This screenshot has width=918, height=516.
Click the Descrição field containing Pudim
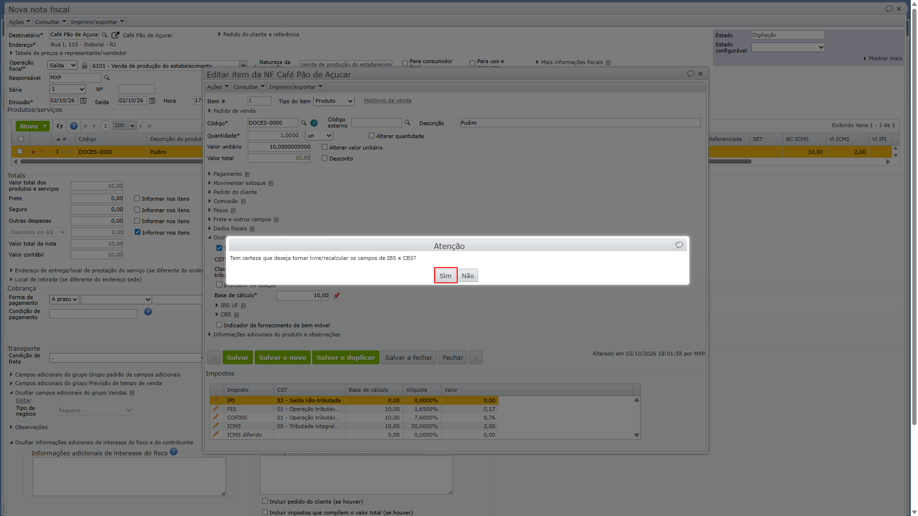(580, 123)
